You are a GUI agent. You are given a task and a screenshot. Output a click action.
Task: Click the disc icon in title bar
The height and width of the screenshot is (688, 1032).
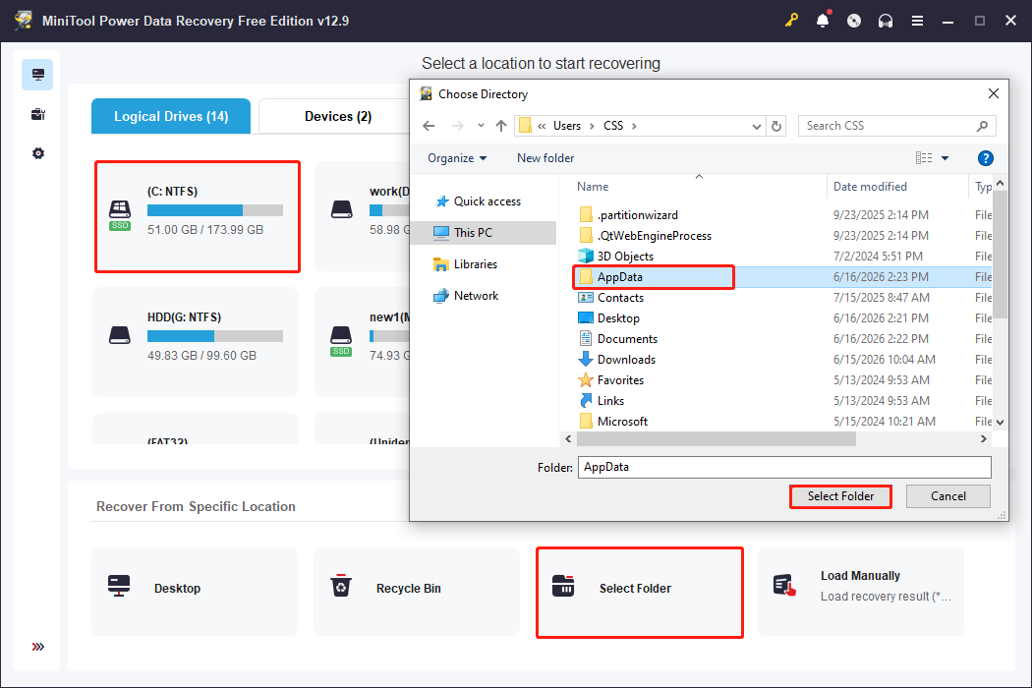click(x=854, y=21)
